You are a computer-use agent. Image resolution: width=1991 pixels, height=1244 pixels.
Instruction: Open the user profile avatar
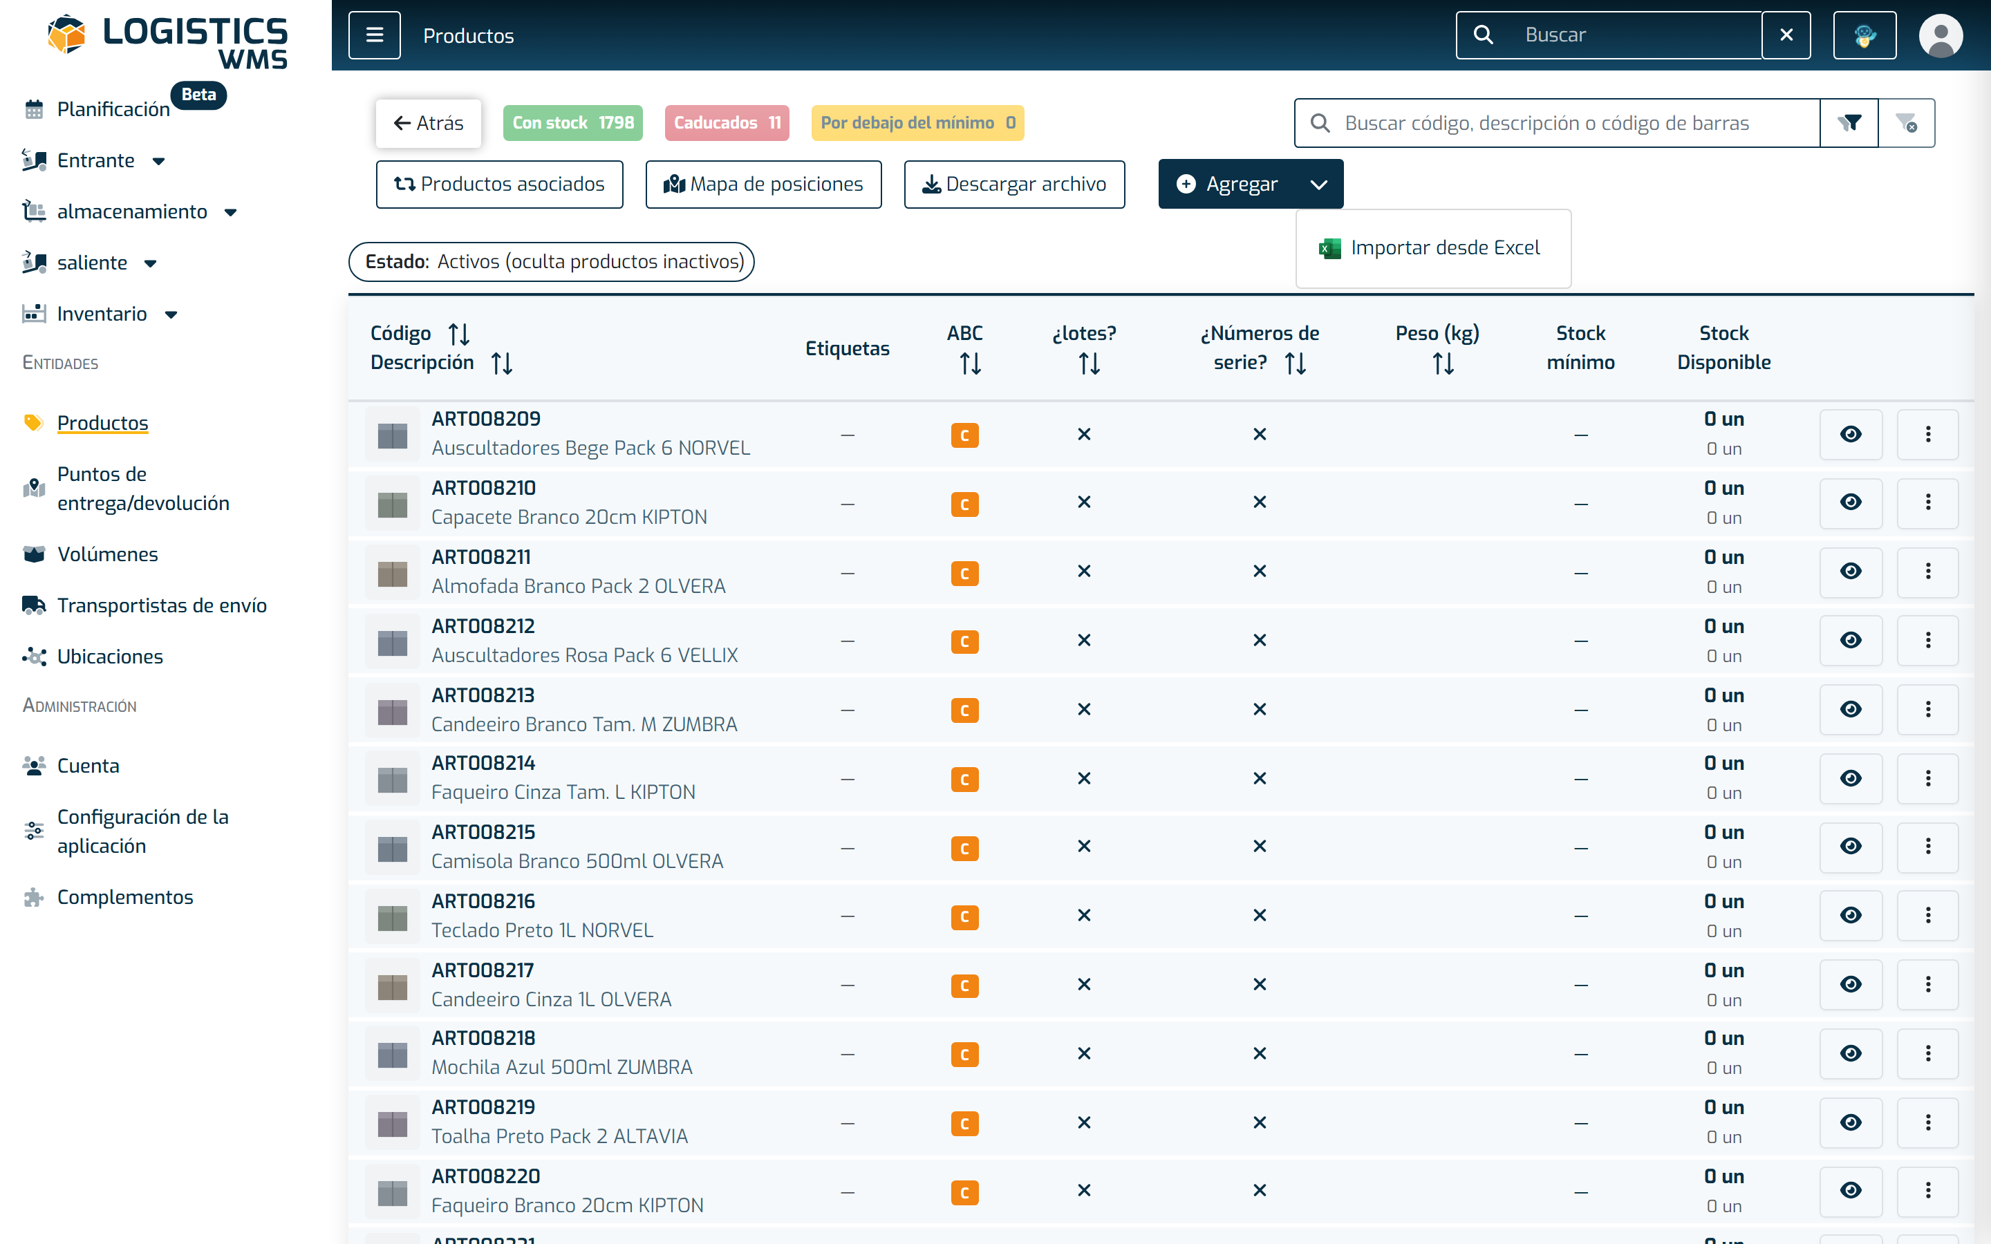(1940, 35)
